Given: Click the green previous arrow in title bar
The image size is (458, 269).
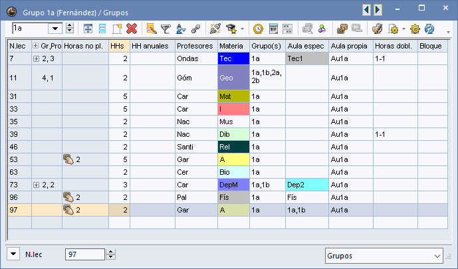Looking at the screenshot, I should click(366, 9).
